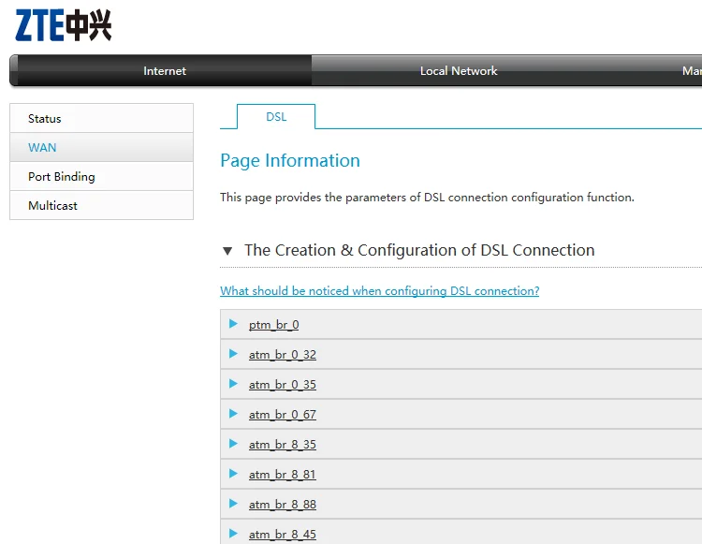Click the arrow beside atm_br_8_81
This screenshot has width=702, height=544.
coord(233,474)
